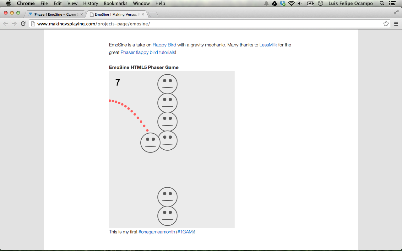Screen dimensions: 402x251
Task: Follow the Flappy Bird link
Action: (164, 45)
